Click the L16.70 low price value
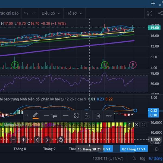The height and width of the screenshot is (163, 163). coord(20,23)
